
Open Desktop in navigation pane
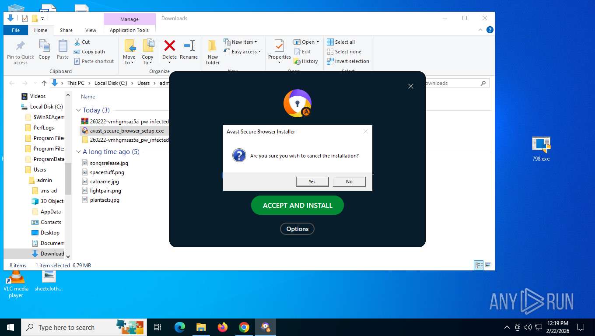(x=50, y=232)
